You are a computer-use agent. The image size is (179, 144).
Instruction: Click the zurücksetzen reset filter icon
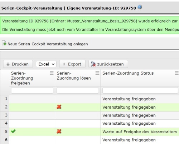click(x=93, y=64)
